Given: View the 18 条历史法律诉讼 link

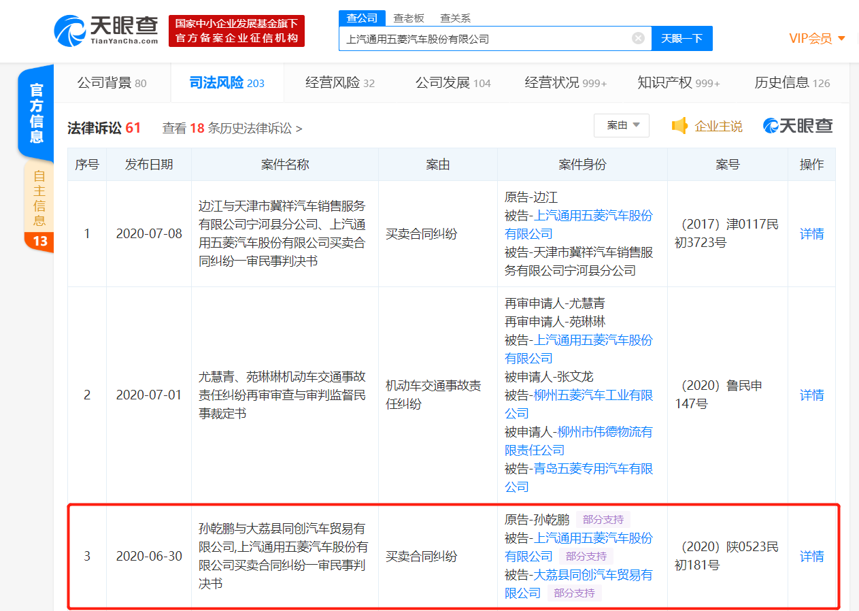Looking at the screenshot, I should coord(233,128).
